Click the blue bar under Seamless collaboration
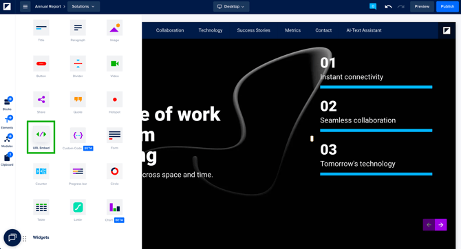This screenshot has height=249, width=461. point(376,131)
